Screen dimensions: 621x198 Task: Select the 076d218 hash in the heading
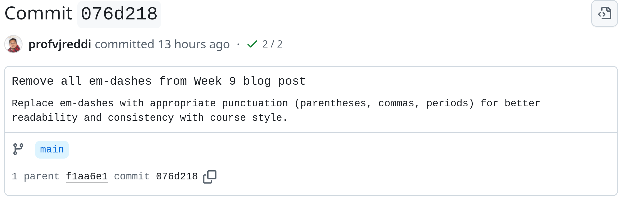pyautogui.click(x=119, y=14)
